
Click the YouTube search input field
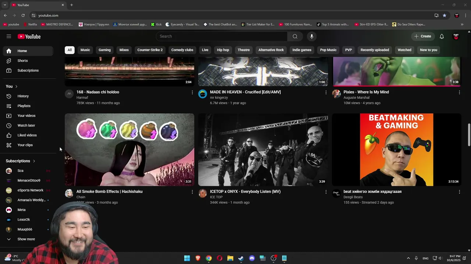click(222, 36)
